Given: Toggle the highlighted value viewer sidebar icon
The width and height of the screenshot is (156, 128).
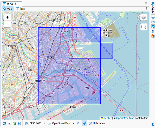Looking at the screenshot, I should 153,27.
